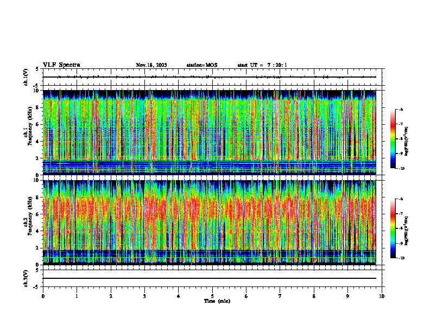Click the "-10" label on ch.2 colorbar
This screenshot has height=332, width=430.
[x=401, y=258]
